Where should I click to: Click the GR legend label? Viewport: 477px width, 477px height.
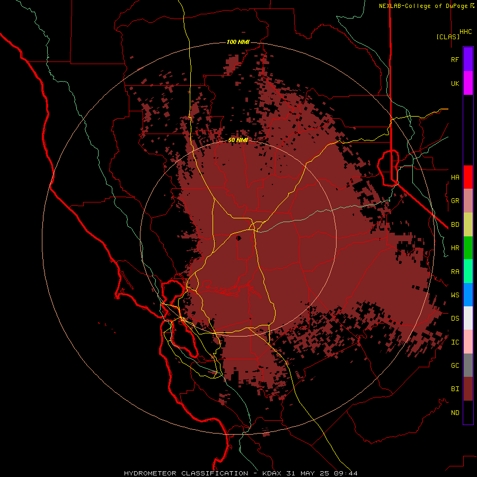pyautogui.click(x=455, y=201)
